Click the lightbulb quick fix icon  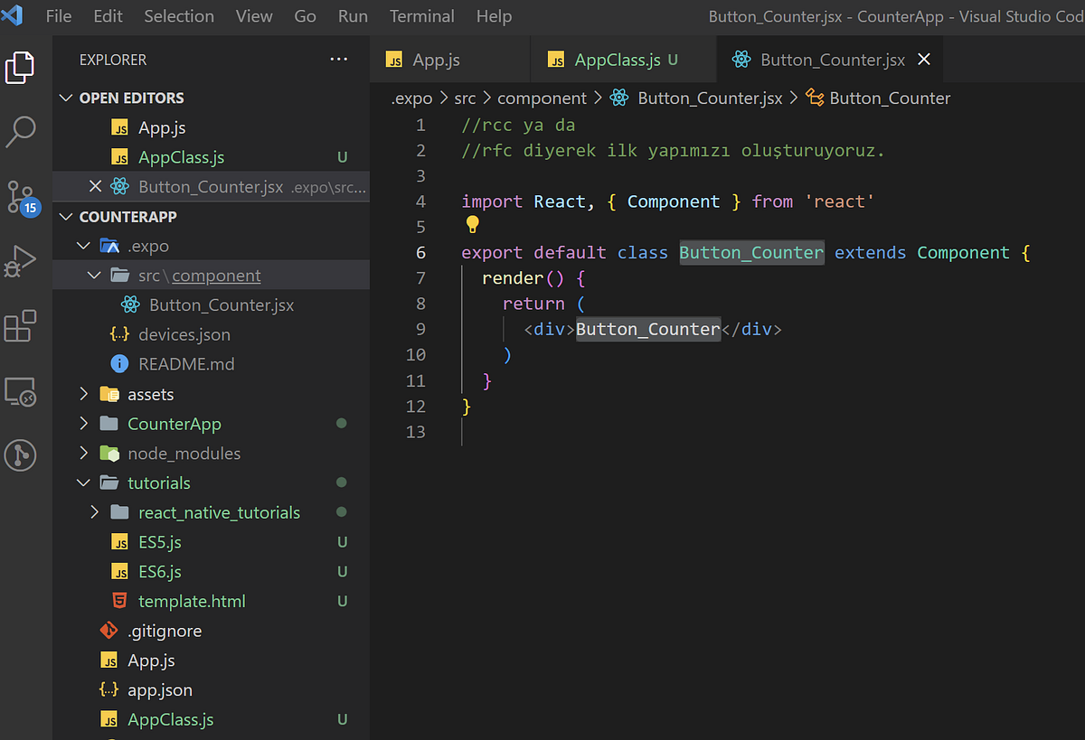tap(471, 223)
